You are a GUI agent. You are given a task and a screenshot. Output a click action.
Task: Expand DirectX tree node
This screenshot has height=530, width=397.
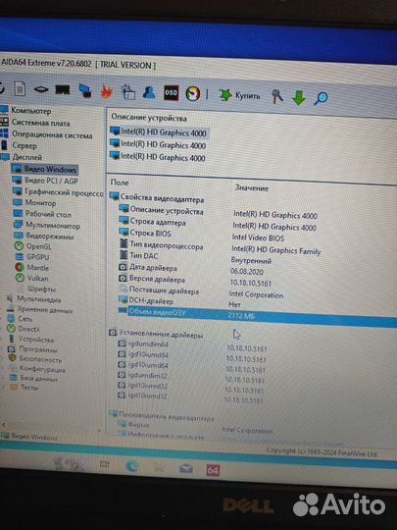[x=28, y=329]
